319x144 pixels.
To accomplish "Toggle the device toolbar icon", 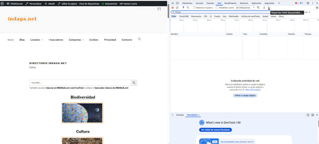I will pos(177,3).
